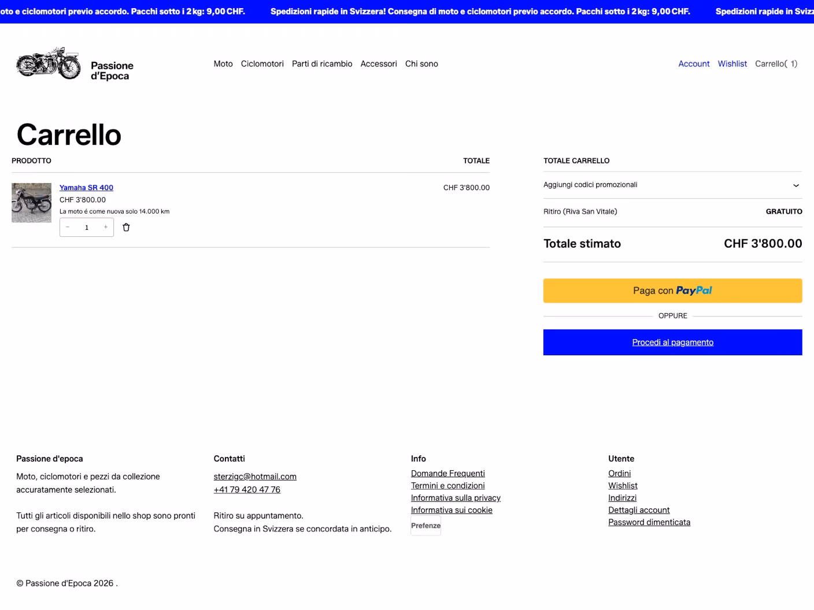The image size is (814, 610).
Task: Pay using the Paga con PayPal button
Action: point(672,291)
